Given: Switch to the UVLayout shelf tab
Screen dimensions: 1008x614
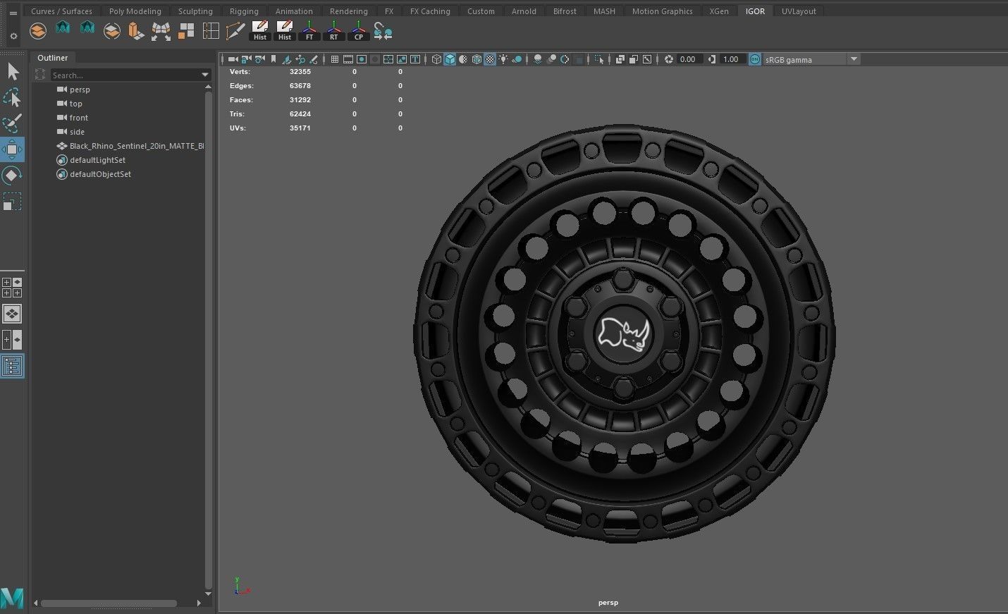Looking at the screenshot, I should tap(799, 11).
